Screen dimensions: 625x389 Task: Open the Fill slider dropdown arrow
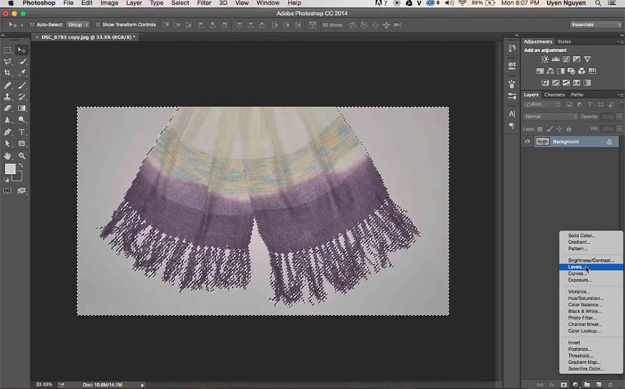[619, 129]
